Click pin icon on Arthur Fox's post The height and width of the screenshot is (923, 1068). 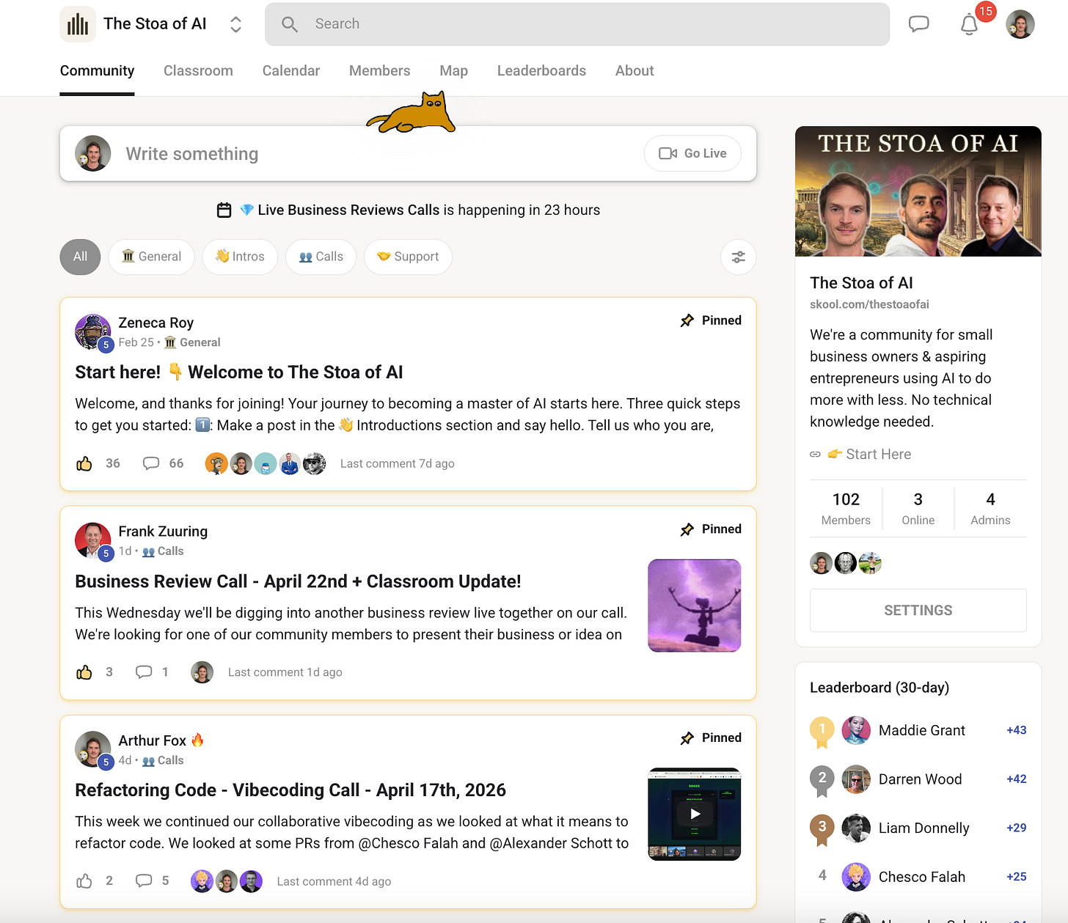(687, 738)
